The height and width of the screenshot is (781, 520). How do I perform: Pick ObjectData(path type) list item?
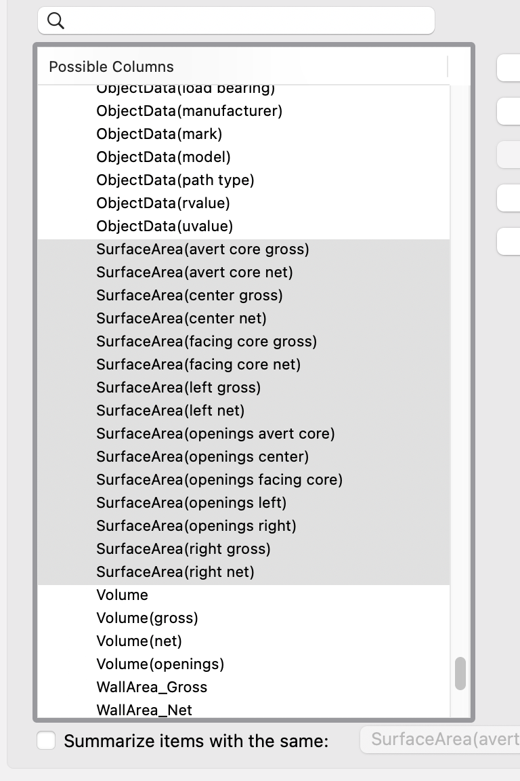coord(175,180)
